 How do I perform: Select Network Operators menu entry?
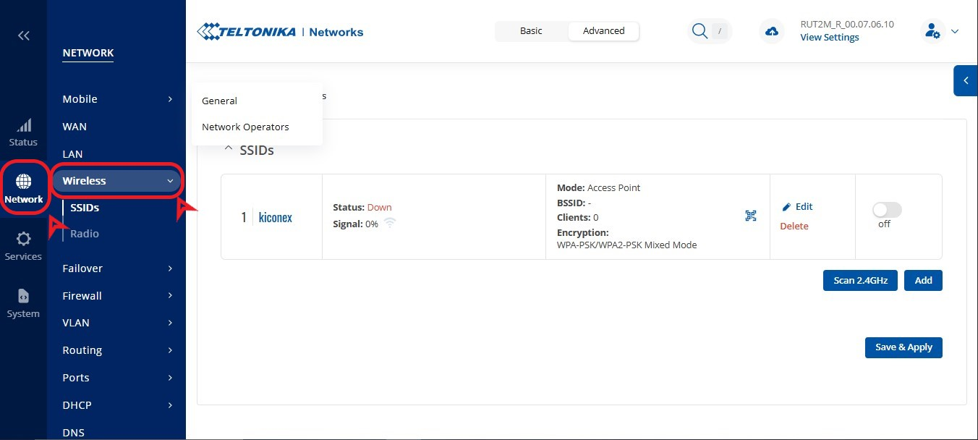(245, 127)
